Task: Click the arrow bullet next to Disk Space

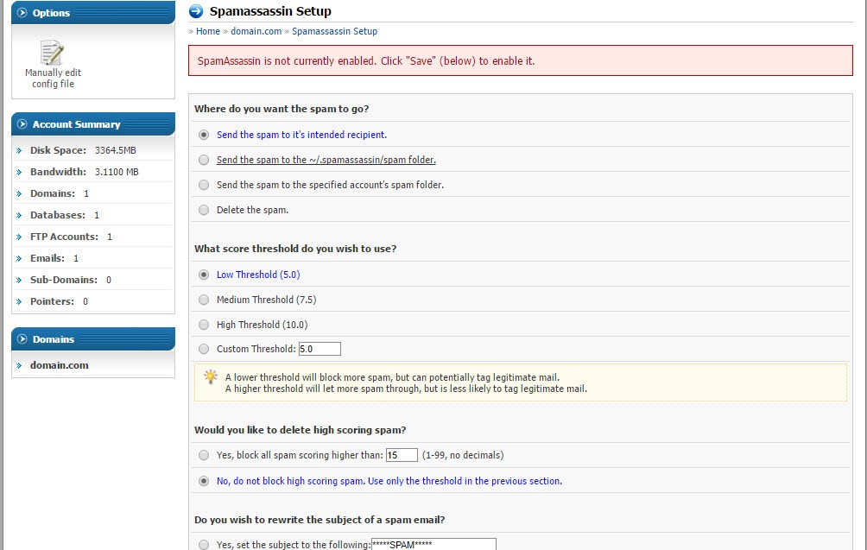Action: [x=19, y=150]
